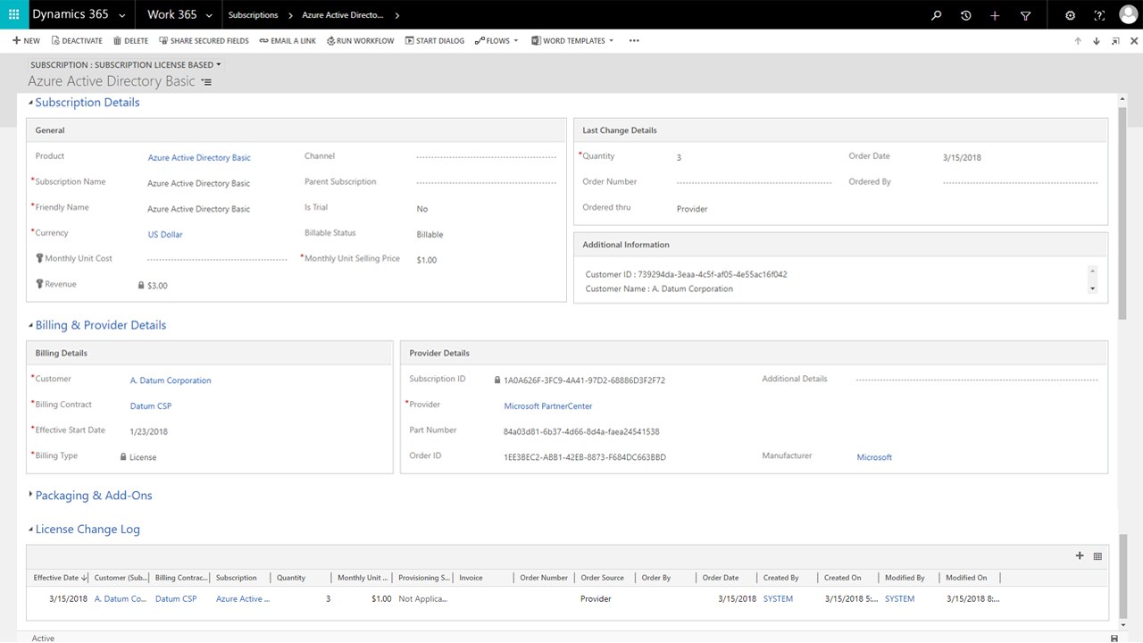Click the more commands ellipsis
Viewport: 1143px width, 643px height.
point(634,41)
